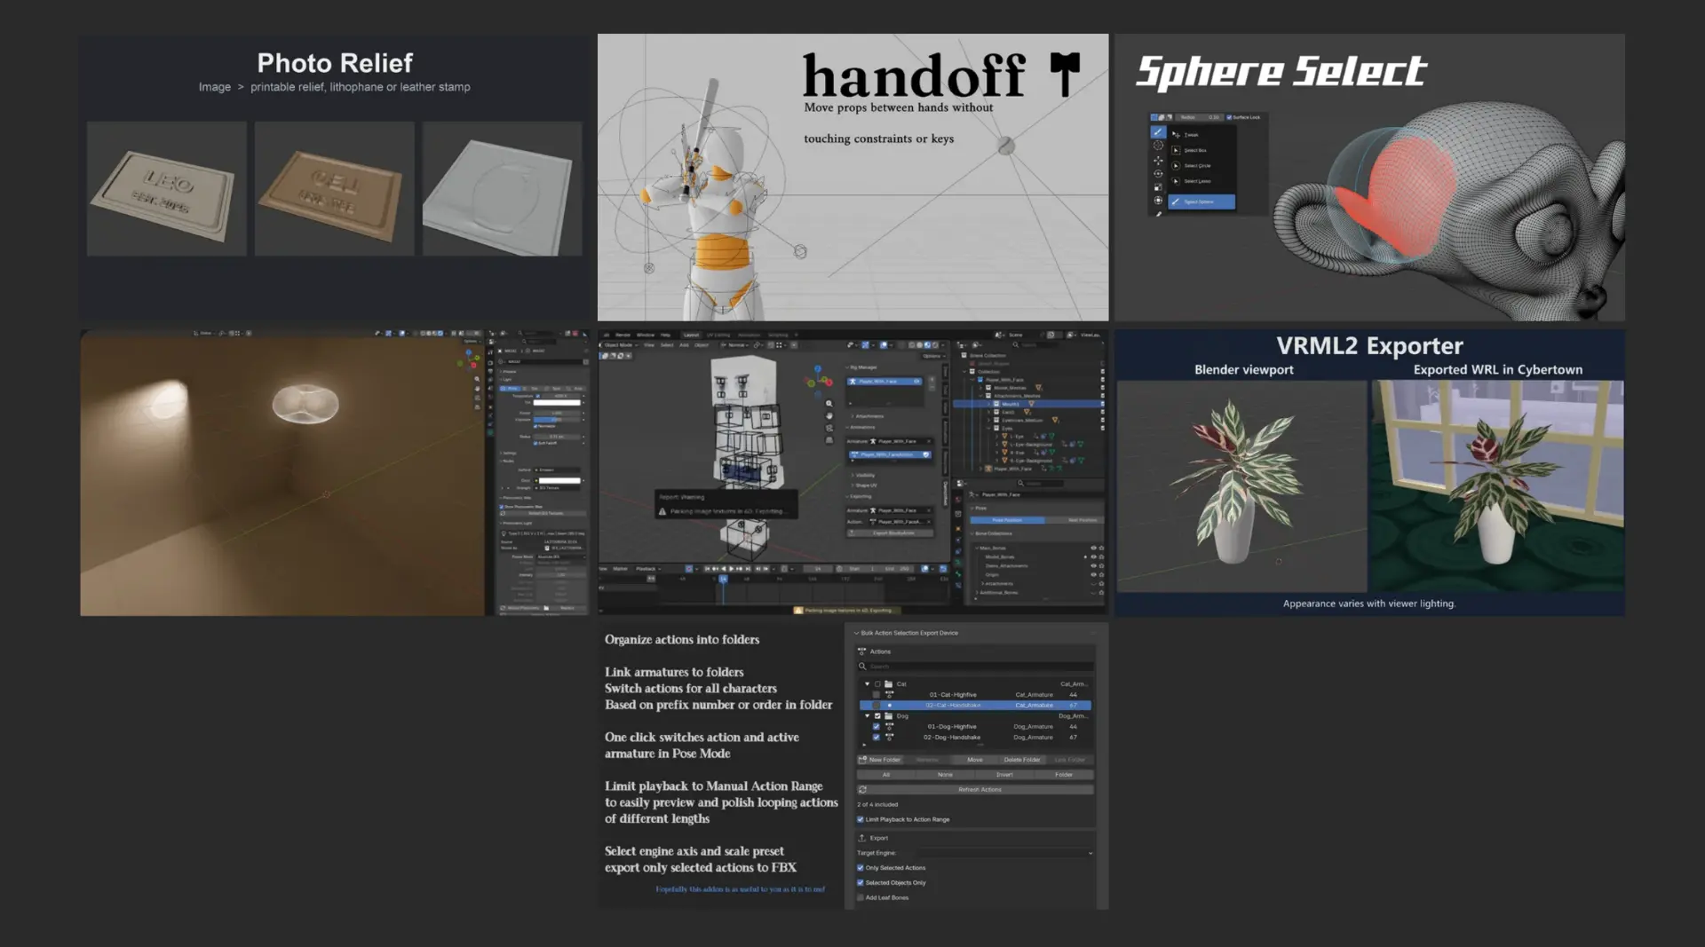Click the Sphere Select brush tool icon
The height and width of the screenshot is (947, 1705).
click(x=1158, y=132)
